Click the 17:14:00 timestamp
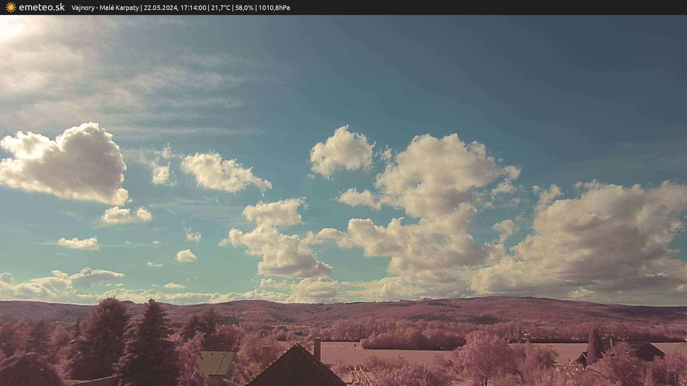 [x=193, y=8]
